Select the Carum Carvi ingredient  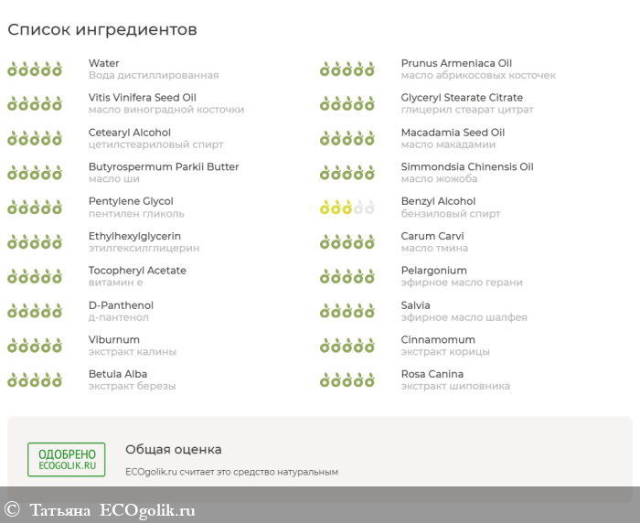click(x=434, y=236)
